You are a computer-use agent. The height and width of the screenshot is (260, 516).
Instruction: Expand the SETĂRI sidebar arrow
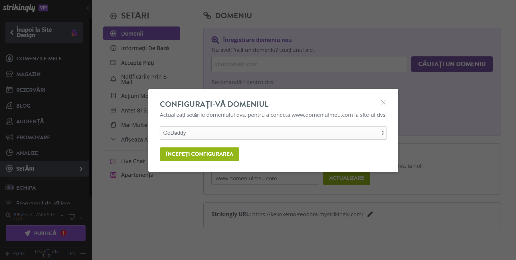81,169
